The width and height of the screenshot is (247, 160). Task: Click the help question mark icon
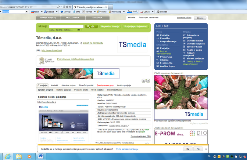click(x=148, y=81)
